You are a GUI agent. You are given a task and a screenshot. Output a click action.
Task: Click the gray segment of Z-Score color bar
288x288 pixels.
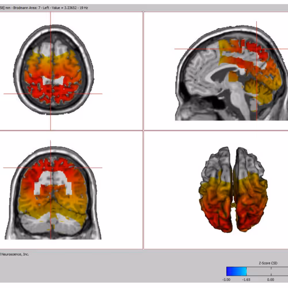(267, 271)
